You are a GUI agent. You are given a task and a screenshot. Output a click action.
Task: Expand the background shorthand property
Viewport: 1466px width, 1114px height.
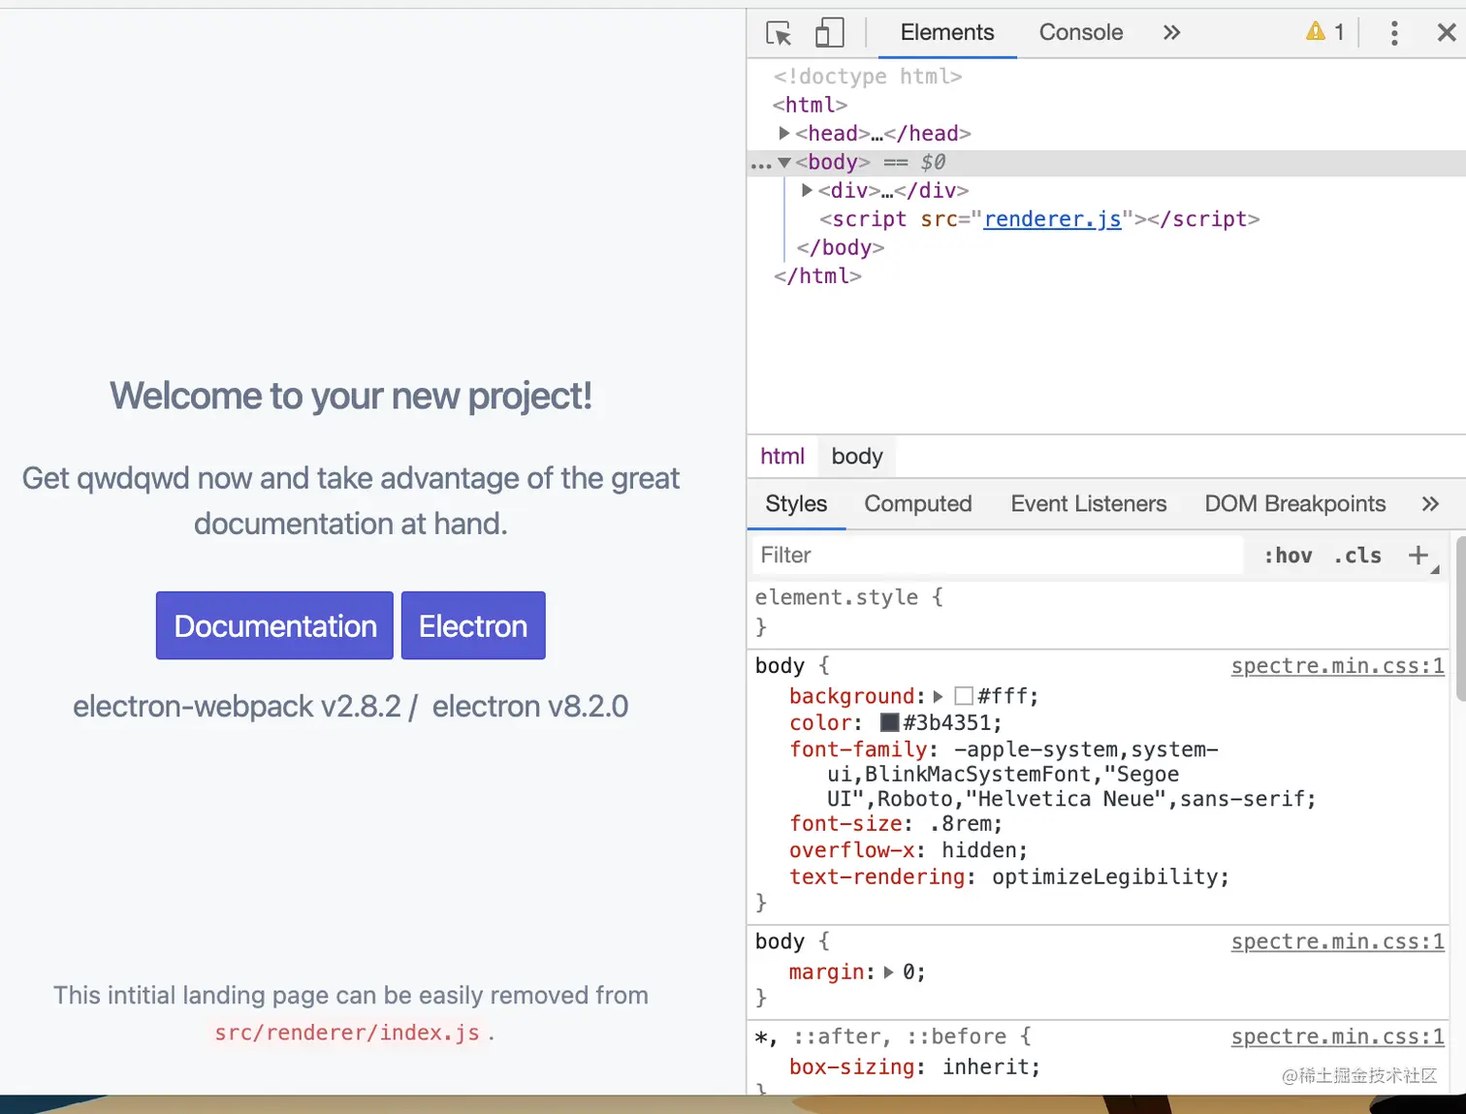pyautogui.click(x=938, y=696)
